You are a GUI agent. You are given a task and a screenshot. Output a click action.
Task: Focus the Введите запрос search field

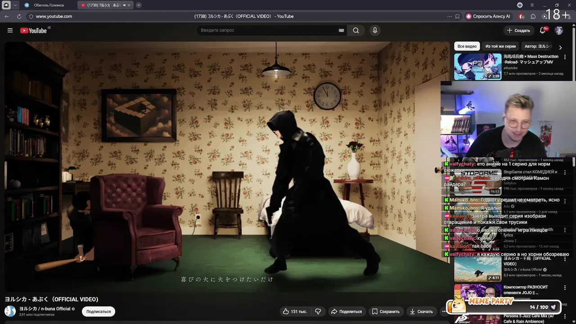point(268,30)
